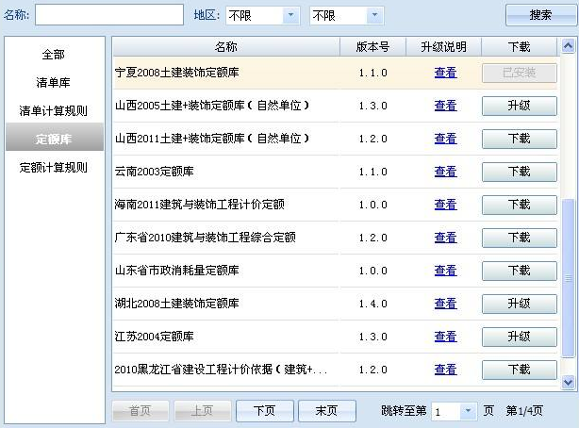Go to previous page with 上页
Image resolution: width=579 pixels, height=428 pixels.
point(203,411)
